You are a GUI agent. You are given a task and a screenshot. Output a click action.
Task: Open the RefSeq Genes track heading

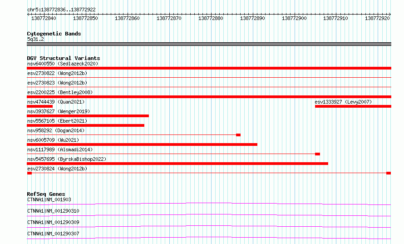pos(46,194)
